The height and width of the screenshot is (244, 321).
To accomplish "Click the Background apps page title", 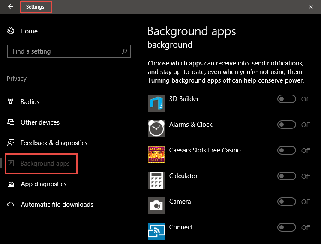I will (192, 31).
